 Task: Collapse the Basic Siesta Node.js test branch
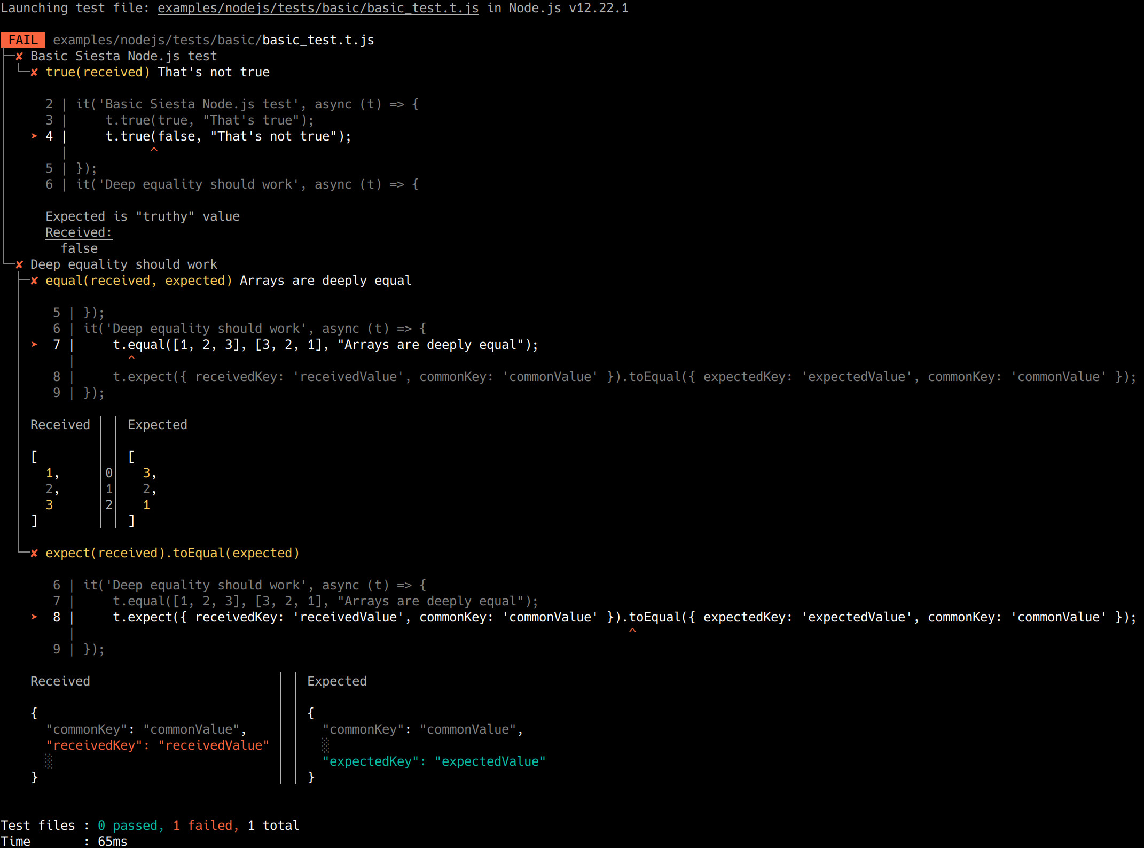[7, 56]
